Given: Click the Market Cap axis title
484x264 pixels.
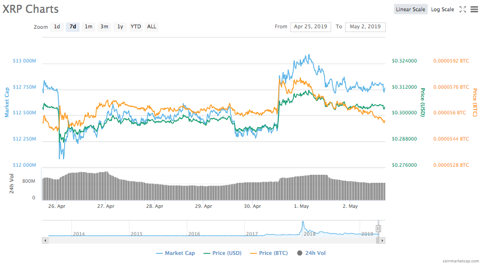Looking at the screenshot, I should coord(7,102).
